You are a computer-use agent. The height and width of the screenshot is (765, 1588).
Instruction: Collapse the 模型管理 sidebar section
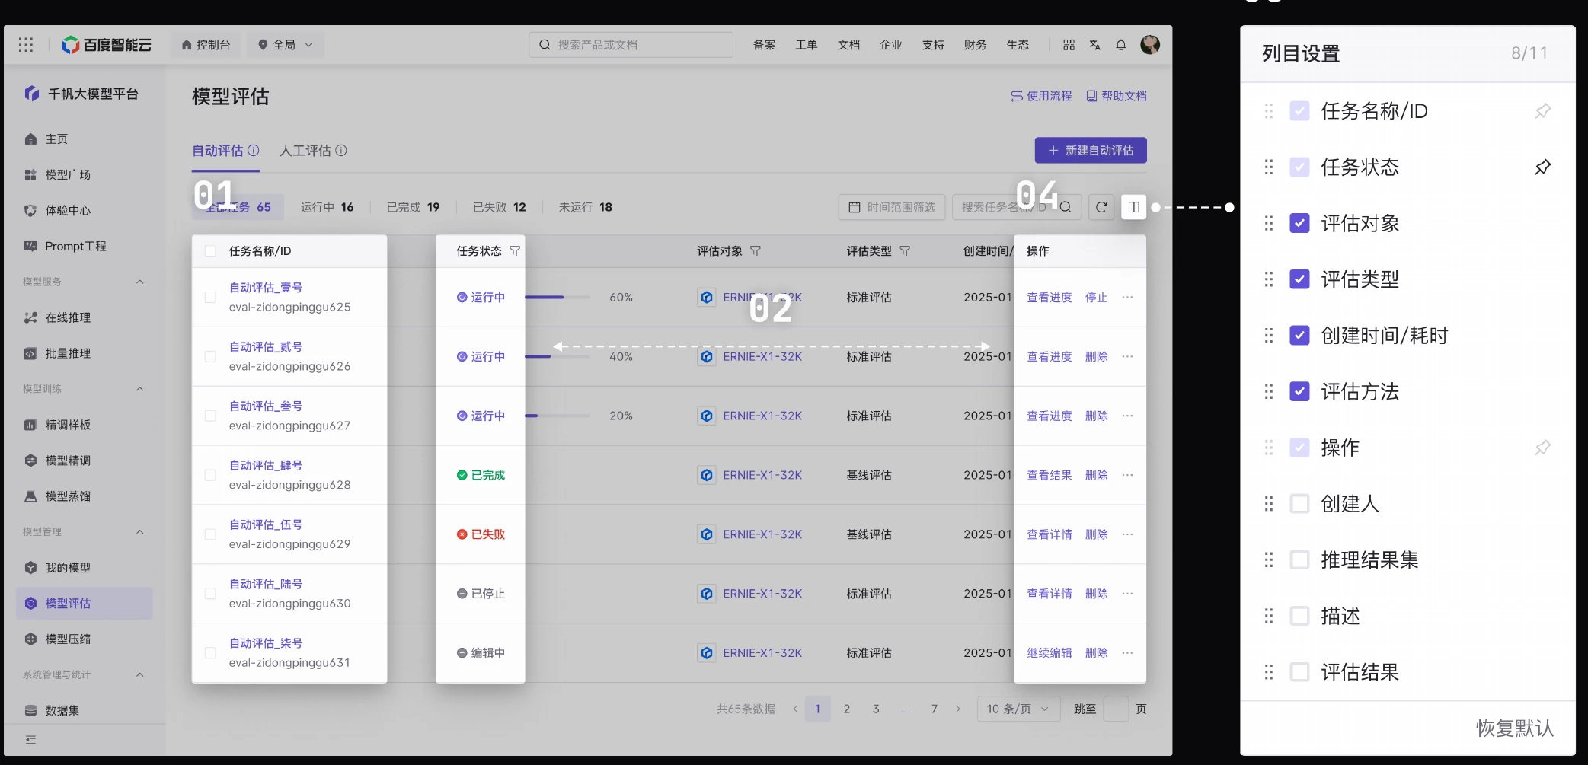tap(140, 532)
